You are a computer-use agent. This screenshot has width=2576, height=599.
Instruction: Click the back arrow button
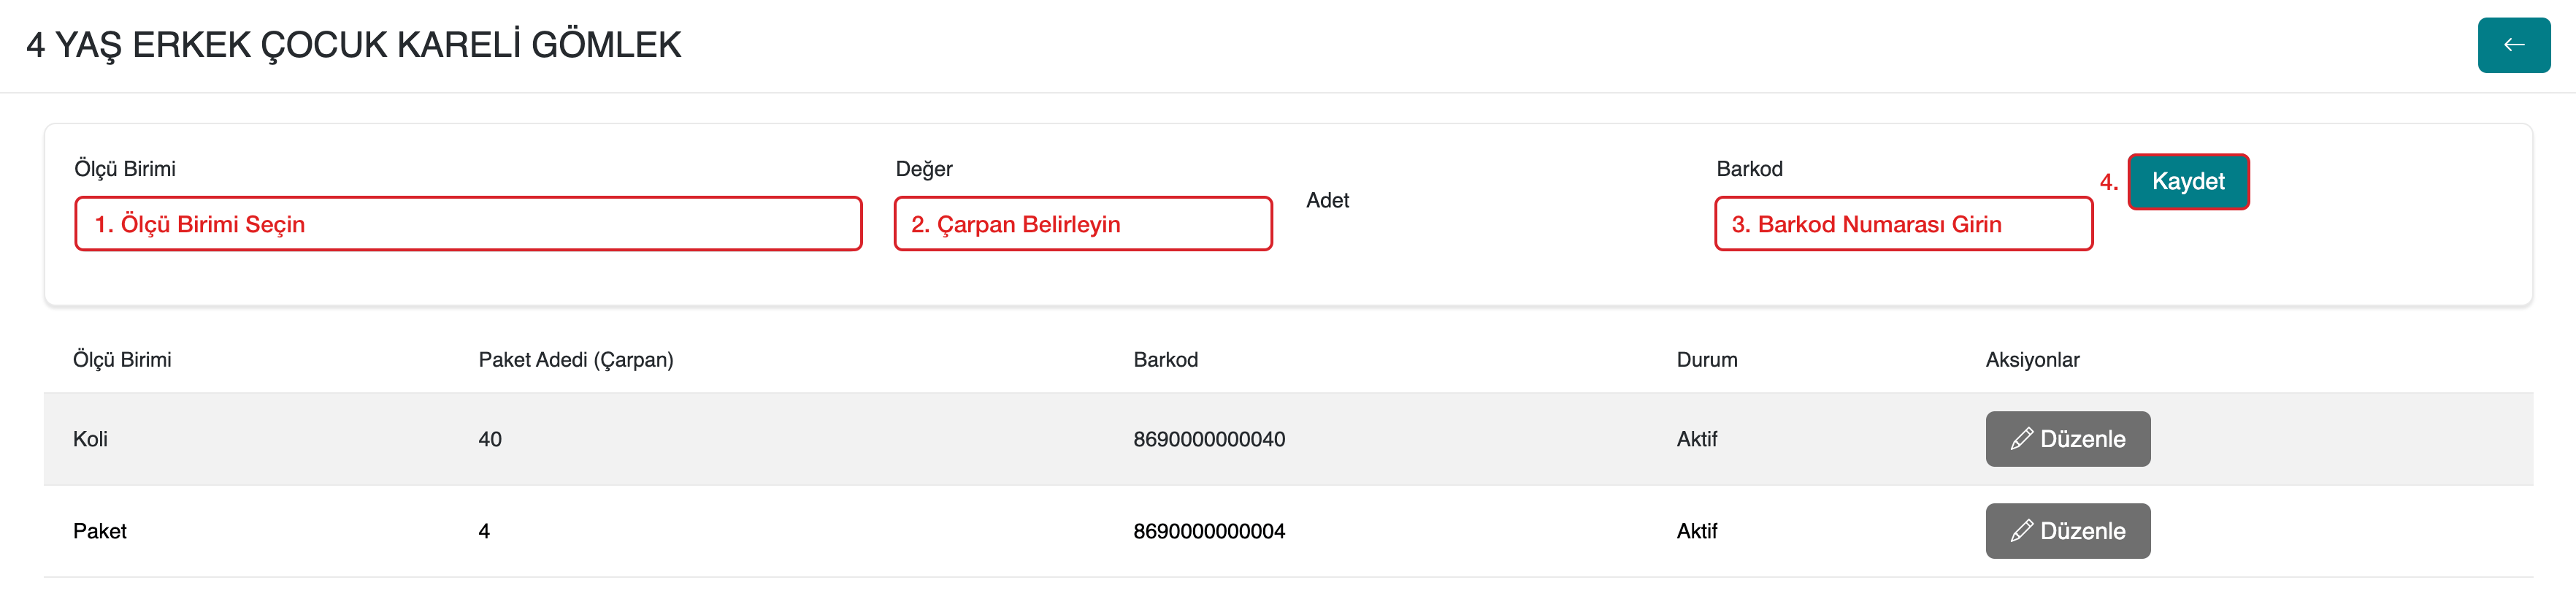(2512, 45)
